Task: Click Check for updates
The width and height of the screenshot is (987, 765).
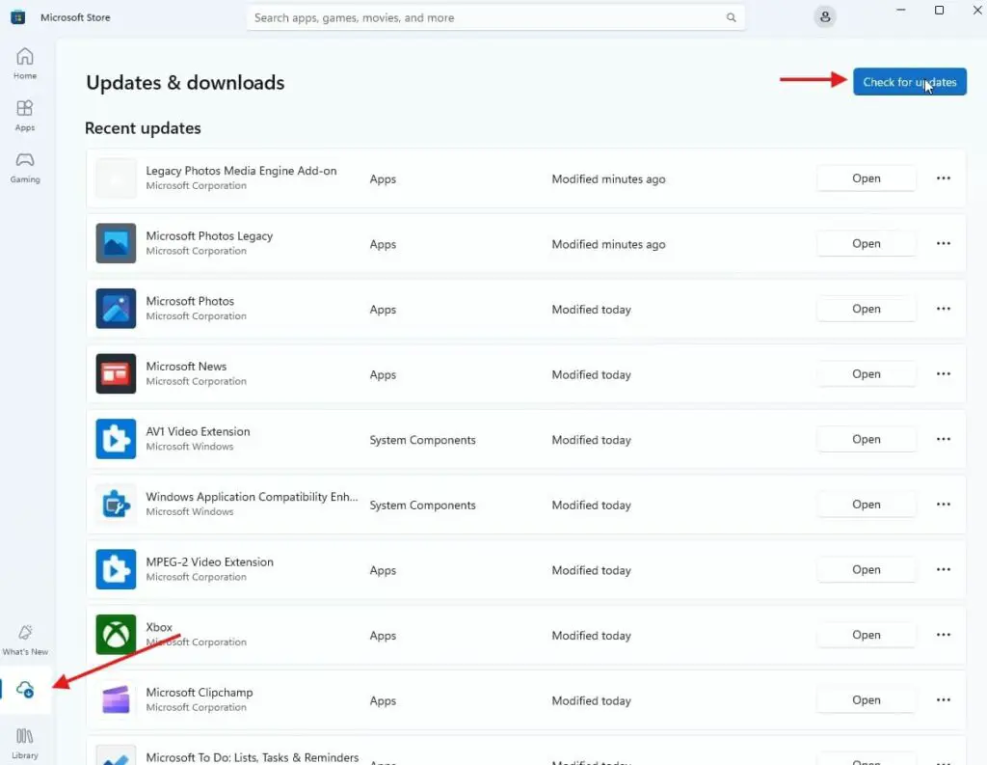Action: 909,82
